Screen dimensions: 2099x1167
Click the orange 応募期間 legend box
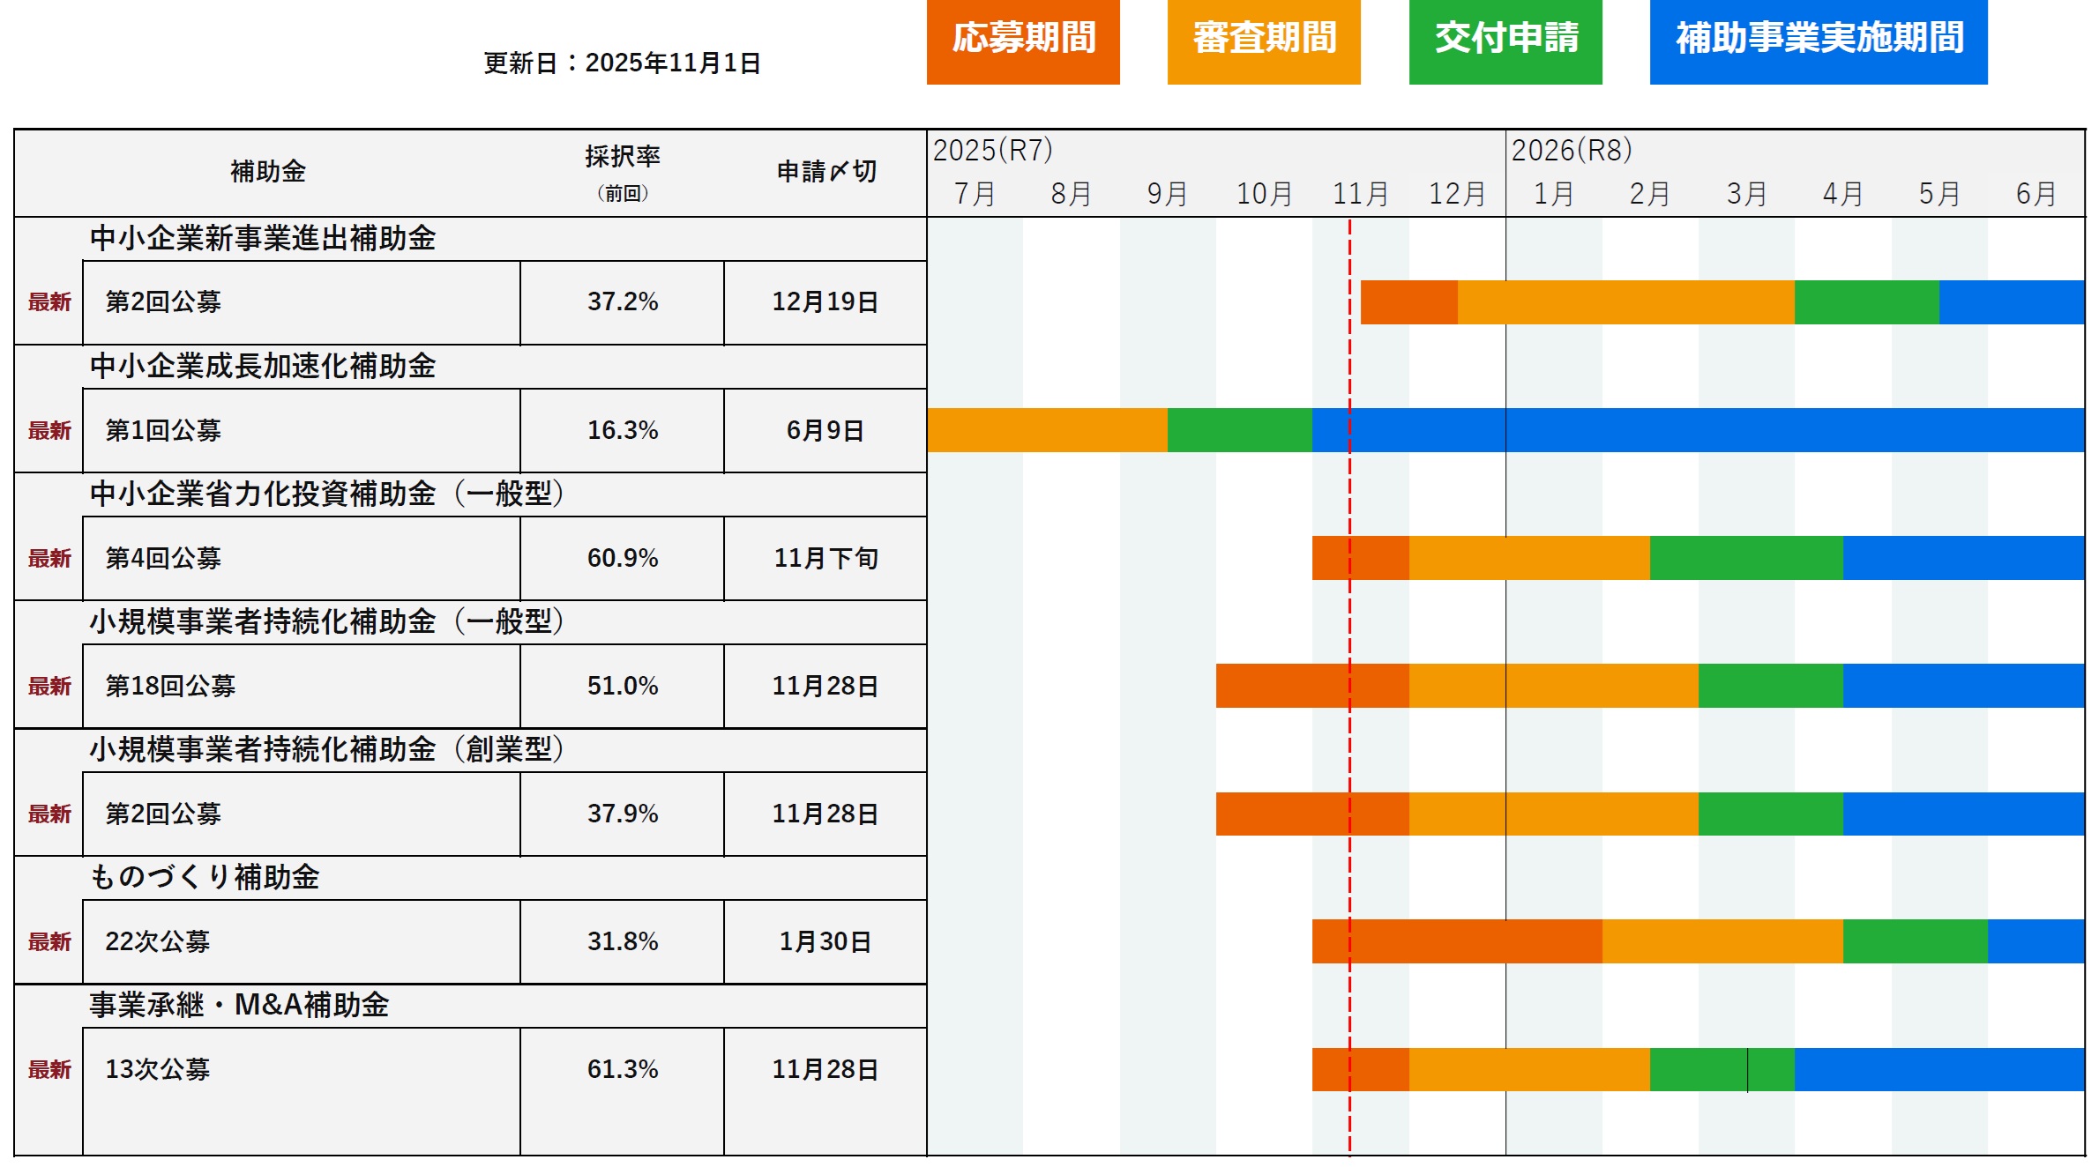[1023, 41]
